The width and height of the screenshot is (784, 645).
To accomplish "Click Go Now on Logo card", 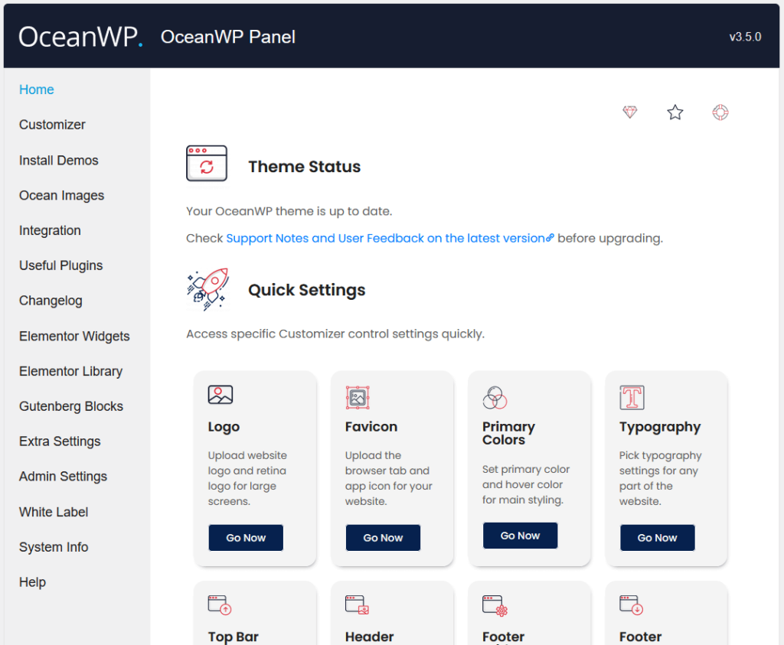I will pyautogui.click(x=246, y=538).
